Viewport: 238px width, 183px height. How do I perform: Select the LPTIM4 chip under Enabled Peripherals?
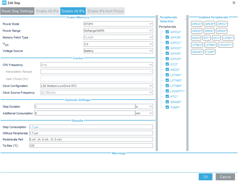211,45
